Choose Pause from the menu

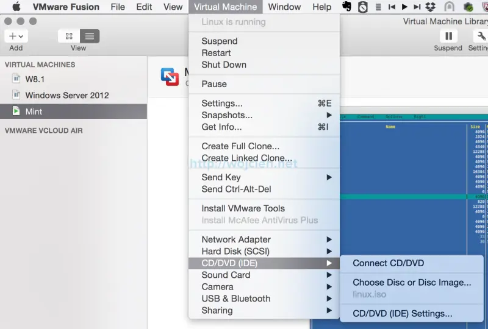(264, 84)
